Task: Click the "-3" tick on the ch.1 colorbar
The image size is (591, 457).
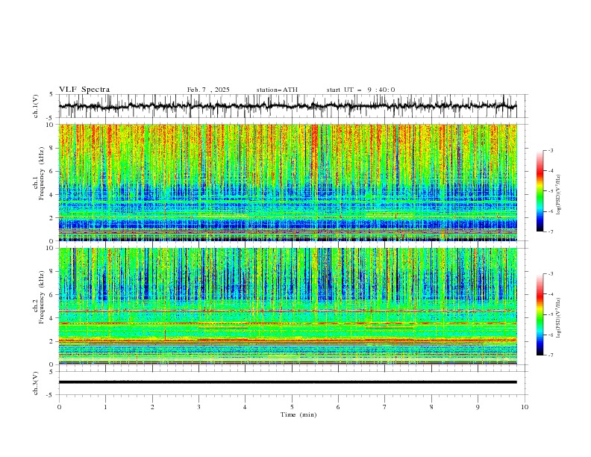Action: (550, 150)
